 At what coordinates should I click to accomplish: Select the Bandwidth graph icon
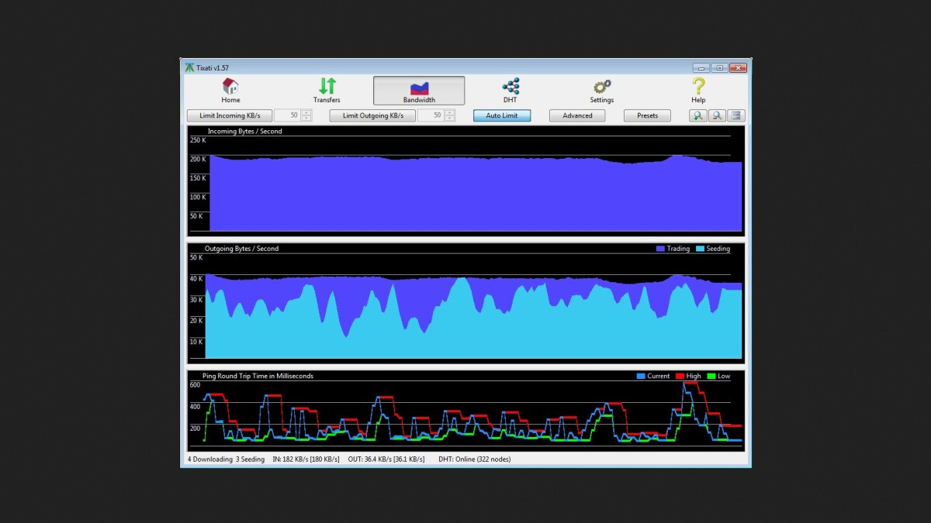(x=419, y=90)
